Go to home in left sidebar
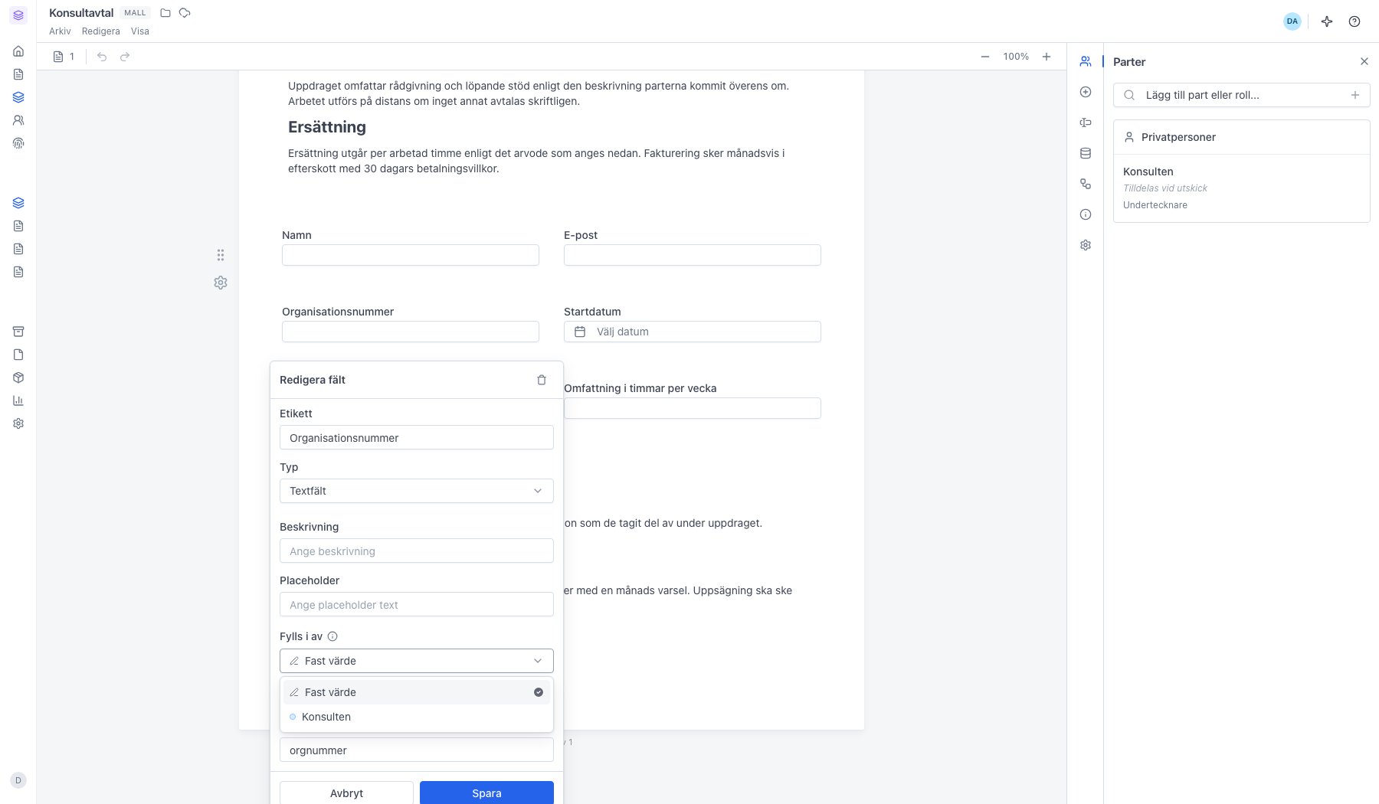This screenshot has width=1379, height=804. pyautogui.click(x=18, y=51)
